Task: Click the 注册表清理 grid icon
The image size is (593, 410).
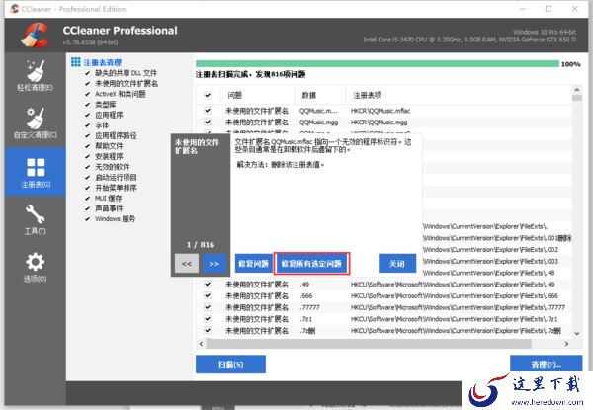Action: click(x=76, y=62)
